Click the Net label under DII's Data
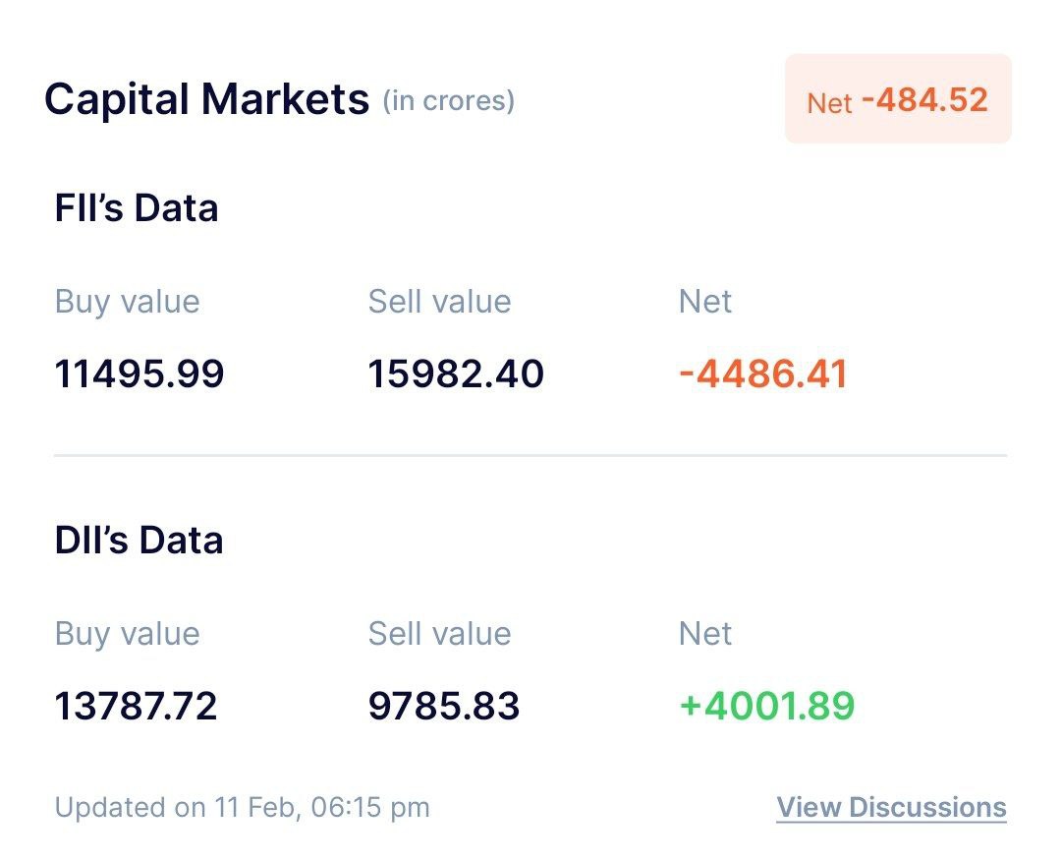 (x=704, y=633)
